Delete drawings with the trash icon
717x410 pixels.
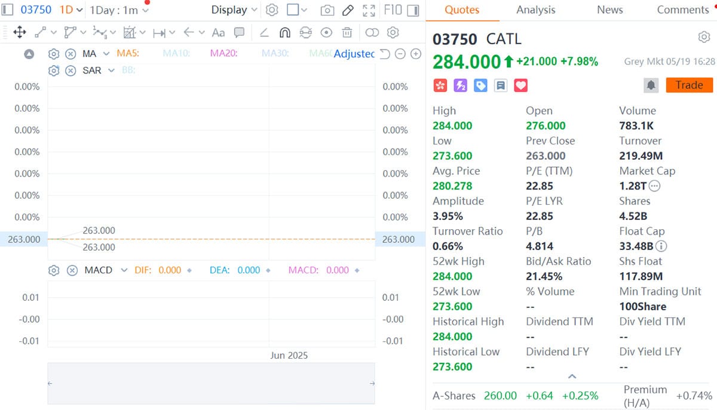(x=347, y=32)
